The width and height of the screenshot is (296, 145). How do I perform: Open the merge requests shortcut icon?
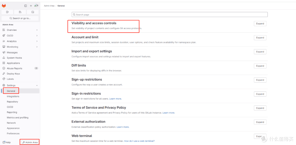coord(20,12)
